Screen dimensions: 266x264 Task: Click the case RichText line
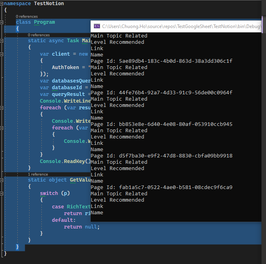pyautogui.click(x=71, y=206)
